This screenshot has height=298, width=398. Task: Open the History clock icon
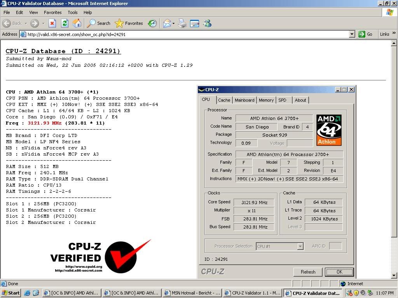pos(152,23)
